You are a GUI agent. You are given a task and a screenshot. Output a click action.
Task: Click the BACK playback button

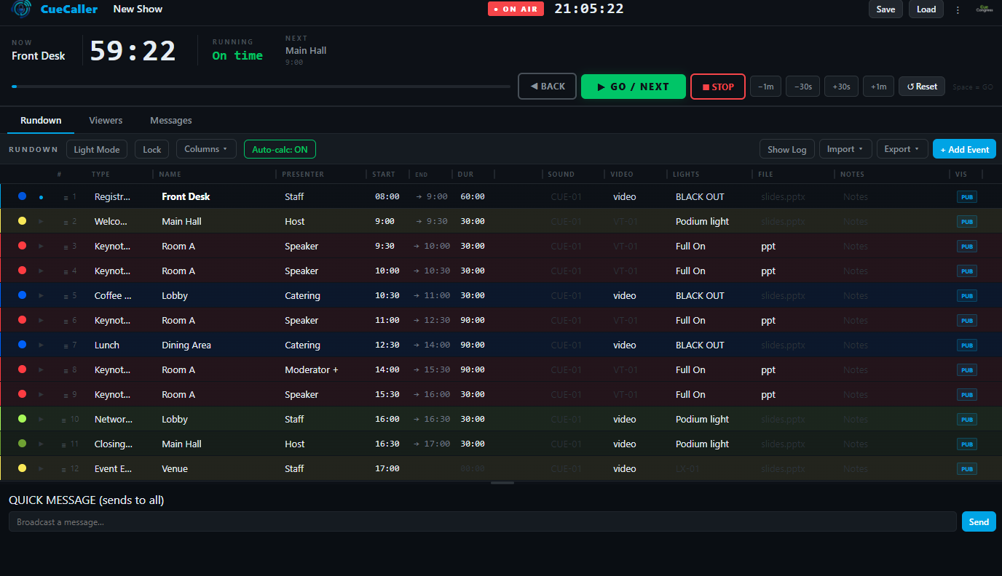(x=547, y=87)
